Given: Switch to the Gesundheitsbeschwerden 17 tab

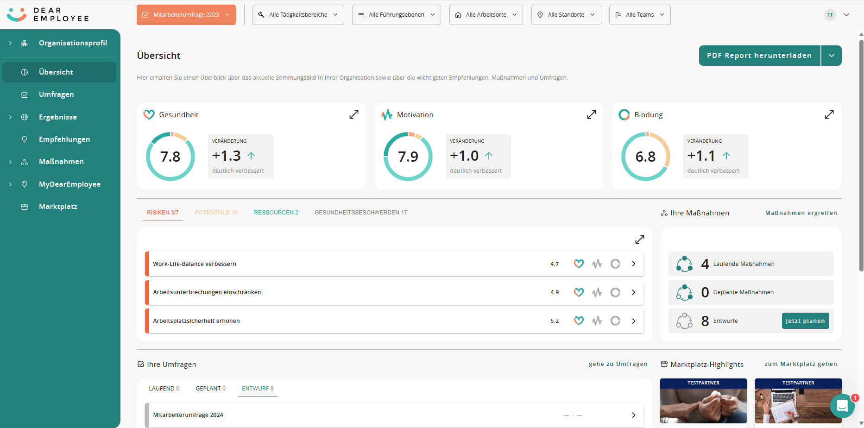Looking at the screenshot, I should [360, 213].
